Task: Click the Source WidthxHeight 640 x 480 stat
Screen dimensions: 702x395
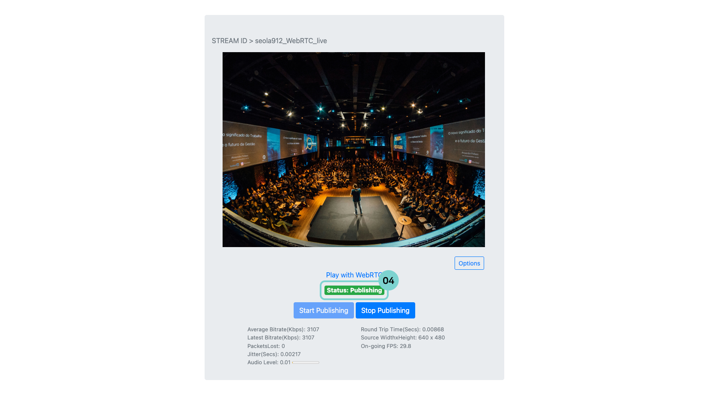Action: point(403,337)
